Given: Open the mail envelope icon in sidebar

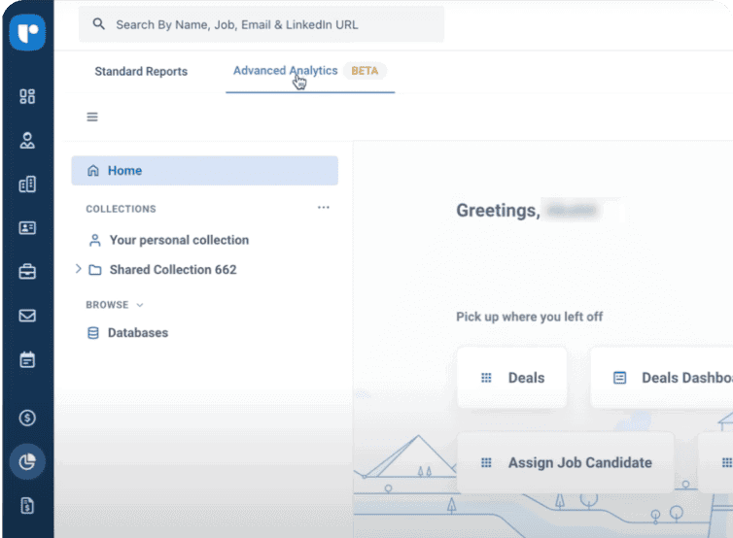Looking at the screenshot, I should tap(27, 316).
